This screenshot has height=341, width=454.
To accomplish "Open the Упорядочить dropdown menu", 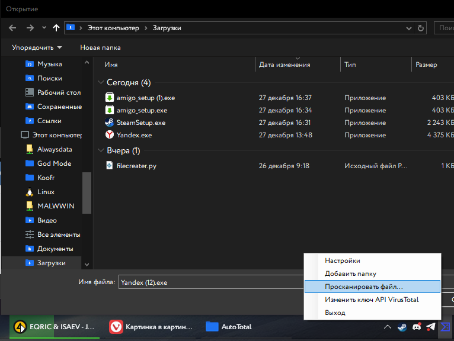I will [x=37, y=47].
